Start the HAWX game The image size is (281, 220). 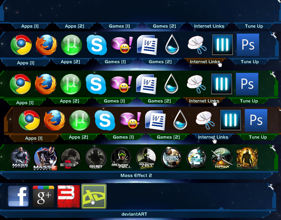click(x=222, y=158)
